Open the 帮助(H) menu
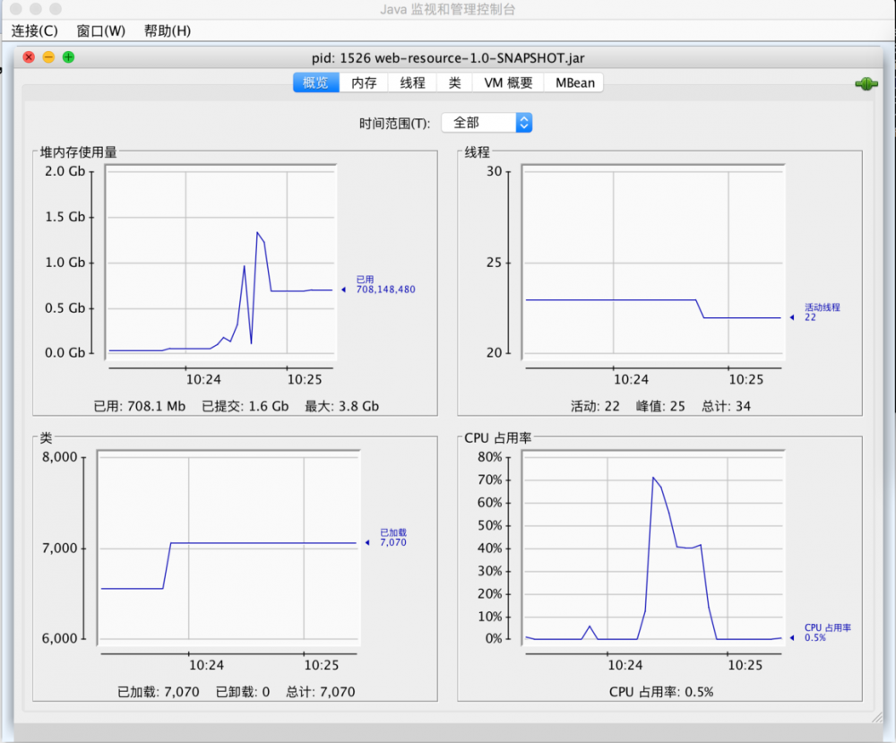 point(167,30)
